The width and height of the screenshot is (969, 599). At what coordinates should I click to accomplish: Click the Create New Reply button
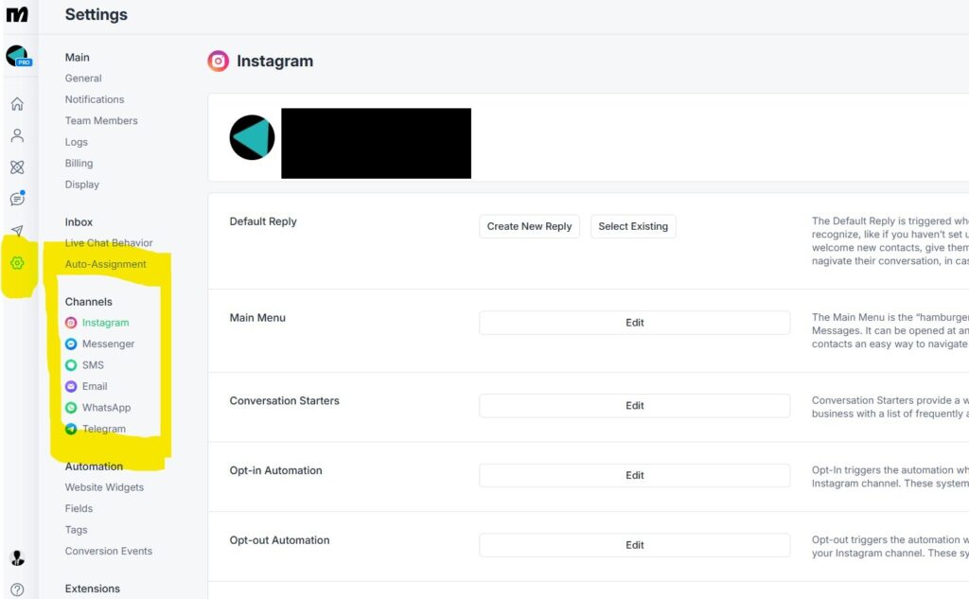pos(529,226)
